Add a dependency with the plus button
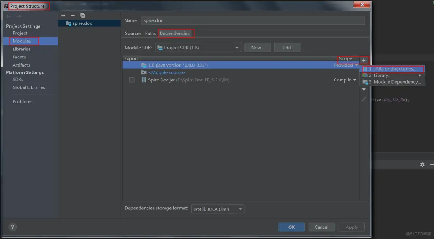The height and width of the screenshot is (239, 434). tap(364, 60)
